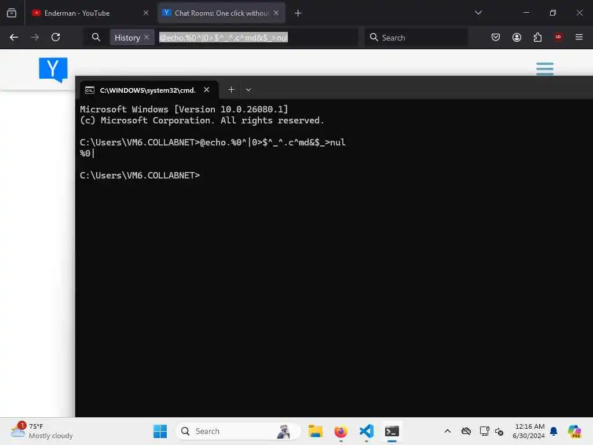
Task: Go forward one page in Firefox
Action: coord(35,37)
